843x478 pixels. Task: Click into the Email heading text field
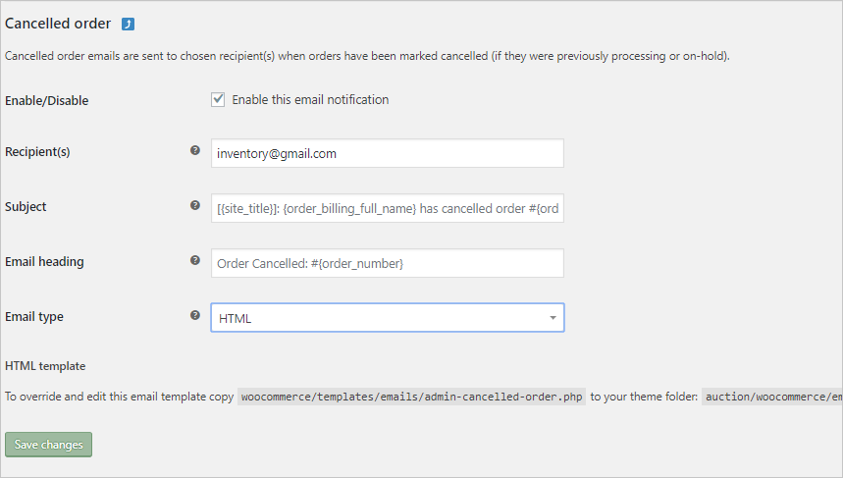(x=387, y=263)
